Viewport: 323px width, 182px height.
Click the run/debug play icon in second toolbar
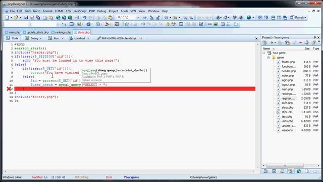tap(126, 24)
